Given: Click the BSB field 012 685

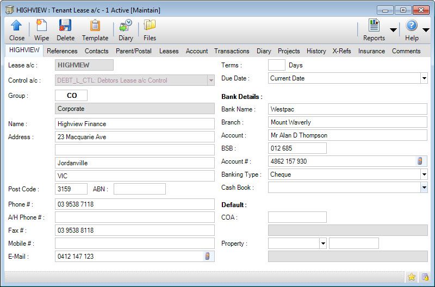Looking at the screenshot, I should [x=297, y=148].
